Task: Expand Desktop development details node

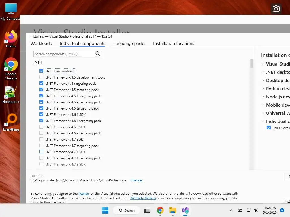Action: (263, 80)
